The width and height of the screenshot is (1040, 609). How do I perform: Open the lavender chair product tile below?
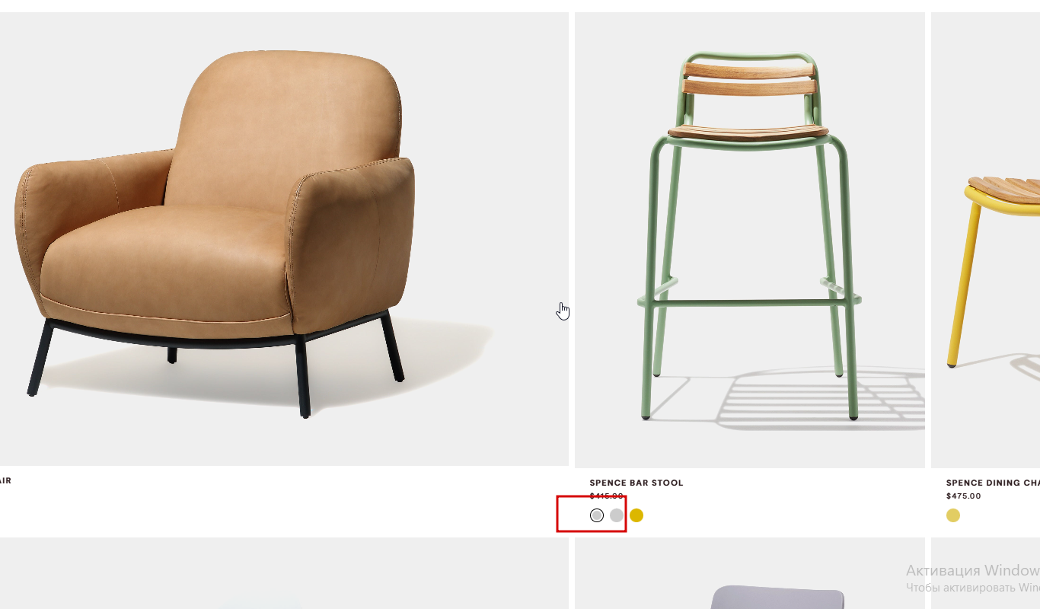click(750, 573)
